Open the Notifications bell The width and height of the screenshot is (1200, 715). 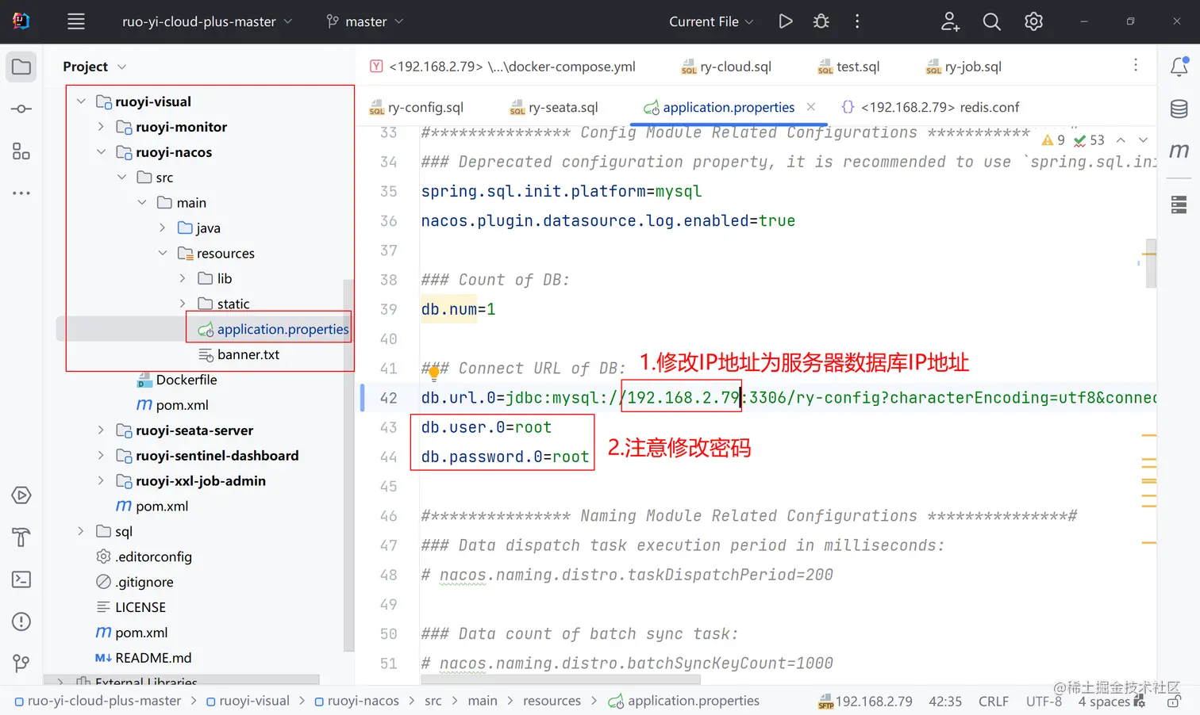coord(1179,67)
